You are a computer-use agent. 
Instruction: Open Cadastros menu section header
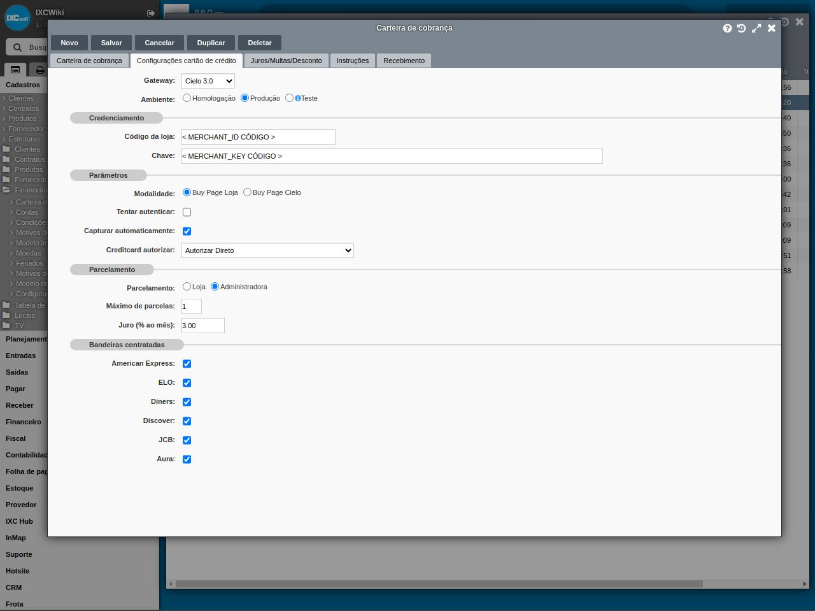23,85
